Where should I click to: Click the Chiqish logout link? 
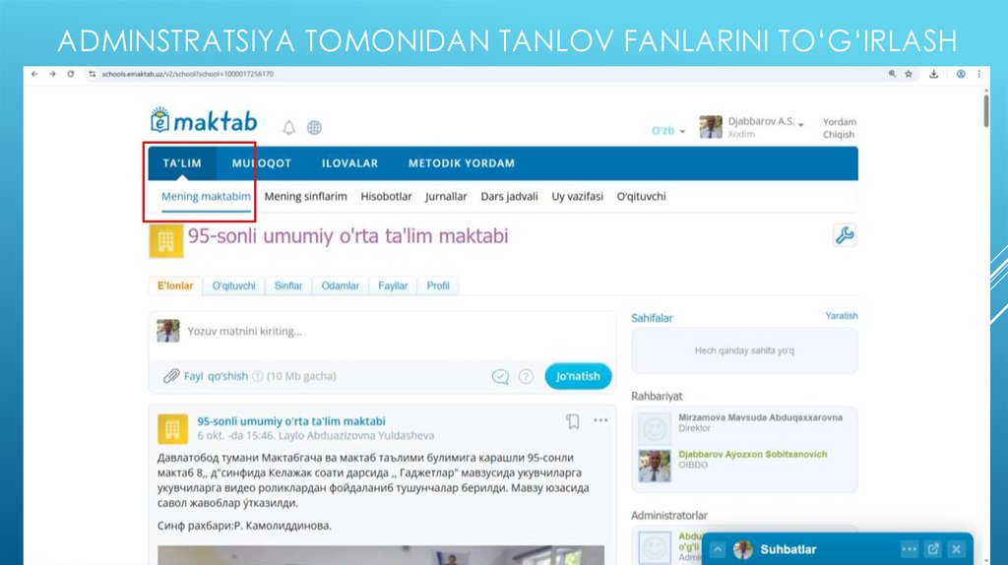click(839, 134)
